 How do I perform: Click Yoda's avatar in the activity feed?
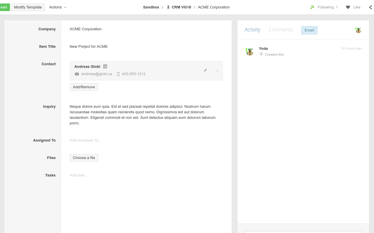coord(249,51)
